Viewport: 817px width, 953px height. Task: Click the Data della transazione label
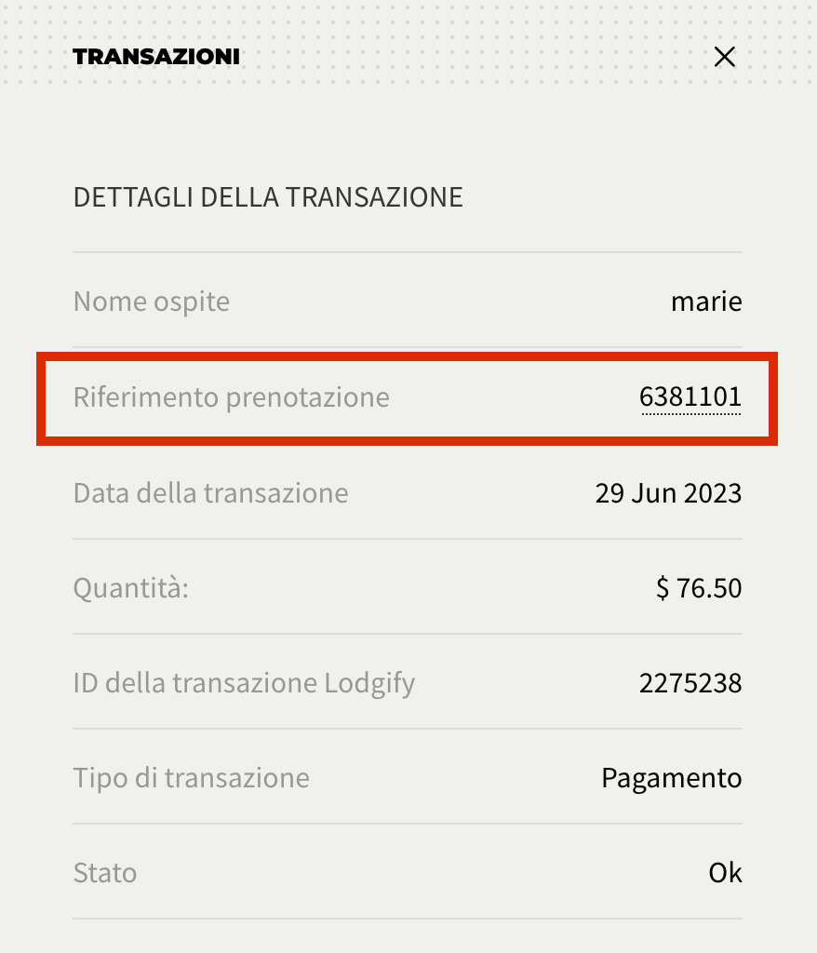coord(210,493)
